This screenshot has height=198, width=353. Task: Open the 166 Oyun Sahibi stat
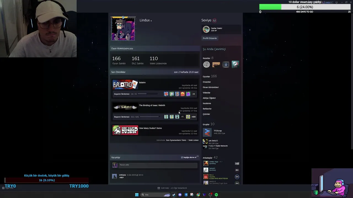point(119,60)
